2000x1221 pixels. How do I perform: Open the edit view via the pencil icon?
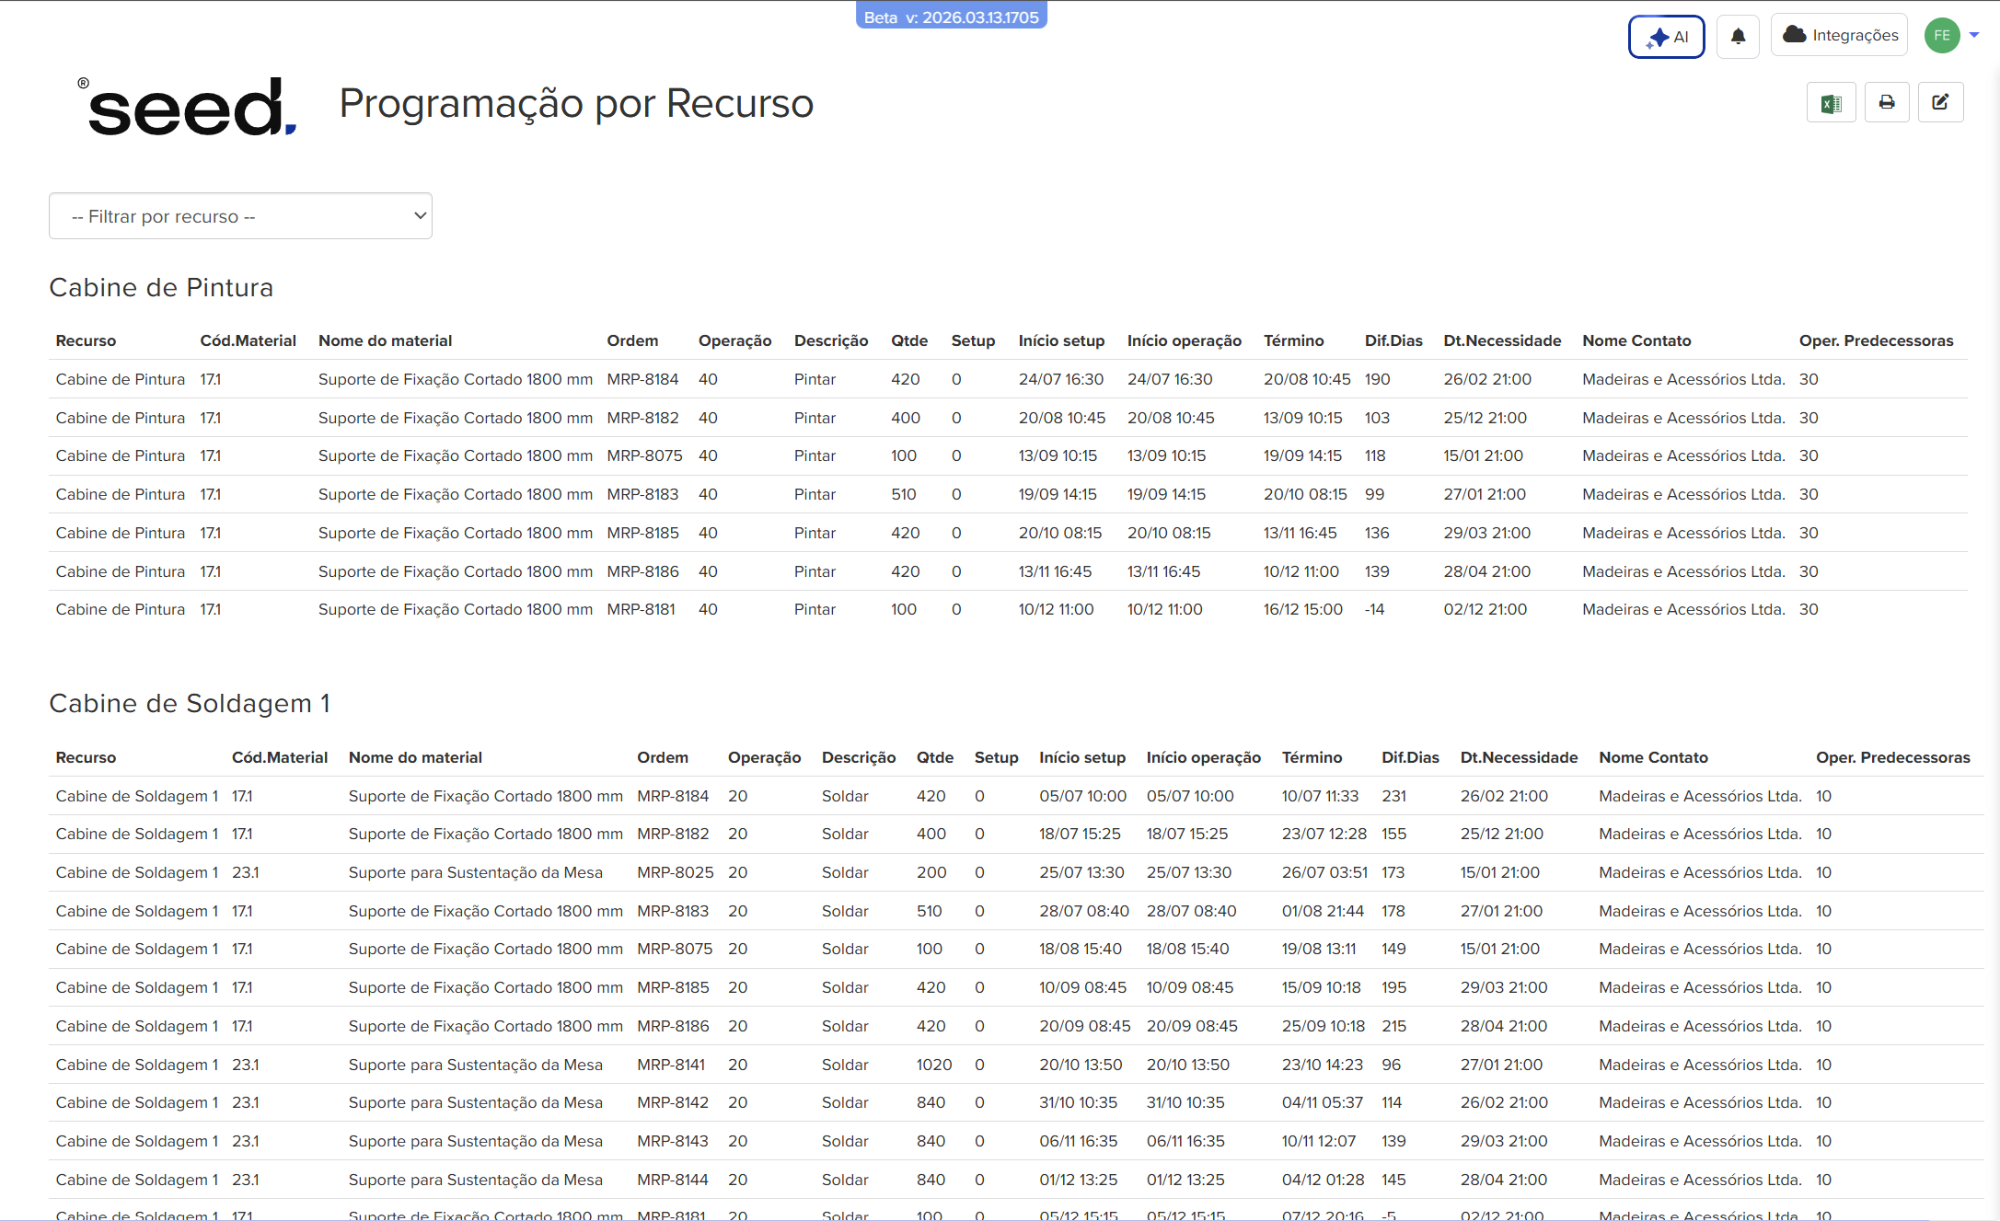tap(1942, 102)
